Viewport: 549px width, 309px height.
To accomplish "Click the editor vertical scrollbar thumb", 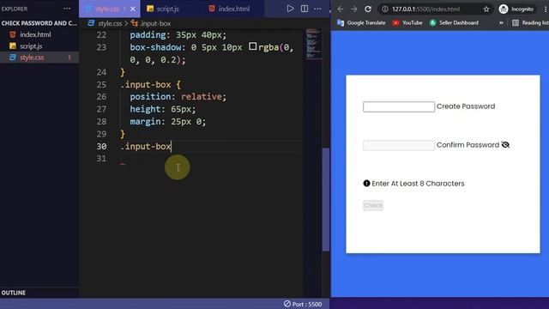I will pos(326,199).
